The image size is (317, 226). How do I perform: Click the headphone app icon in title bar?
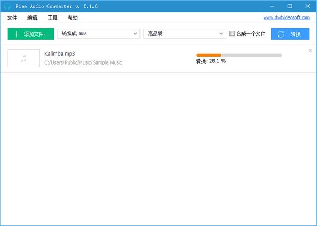[7, 6]
